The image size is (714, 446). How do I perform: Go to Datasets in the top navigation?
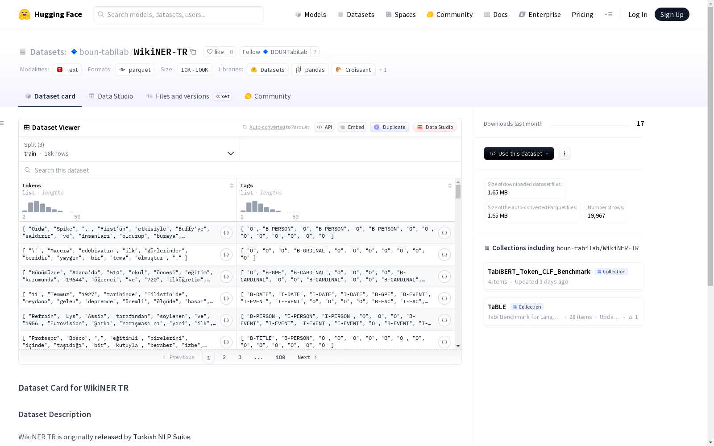pyautogui.click(x=356, y=14)
